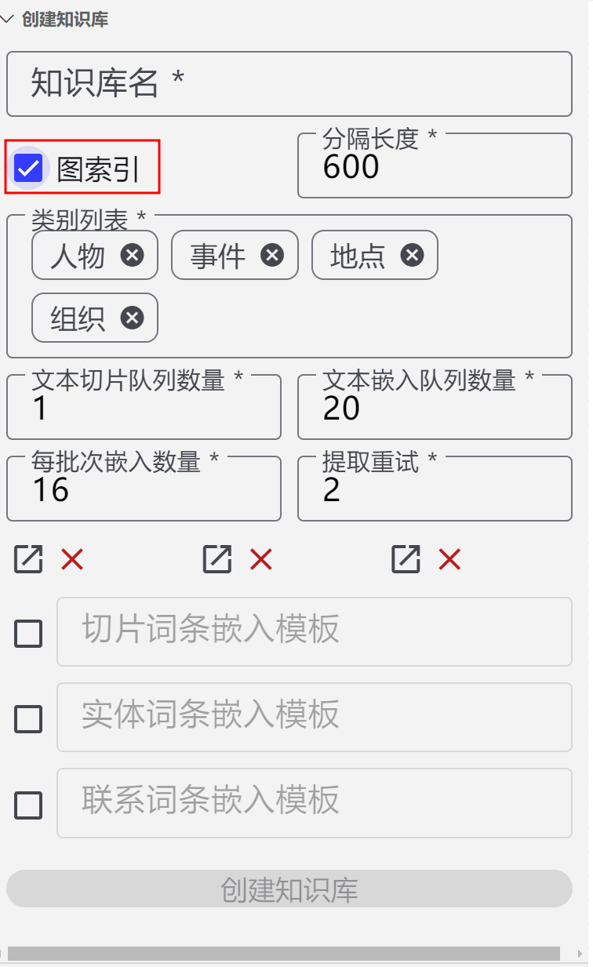Open the first template external link icon
Viewport: 593px width, 967px height.
click(x=28, y=559)
